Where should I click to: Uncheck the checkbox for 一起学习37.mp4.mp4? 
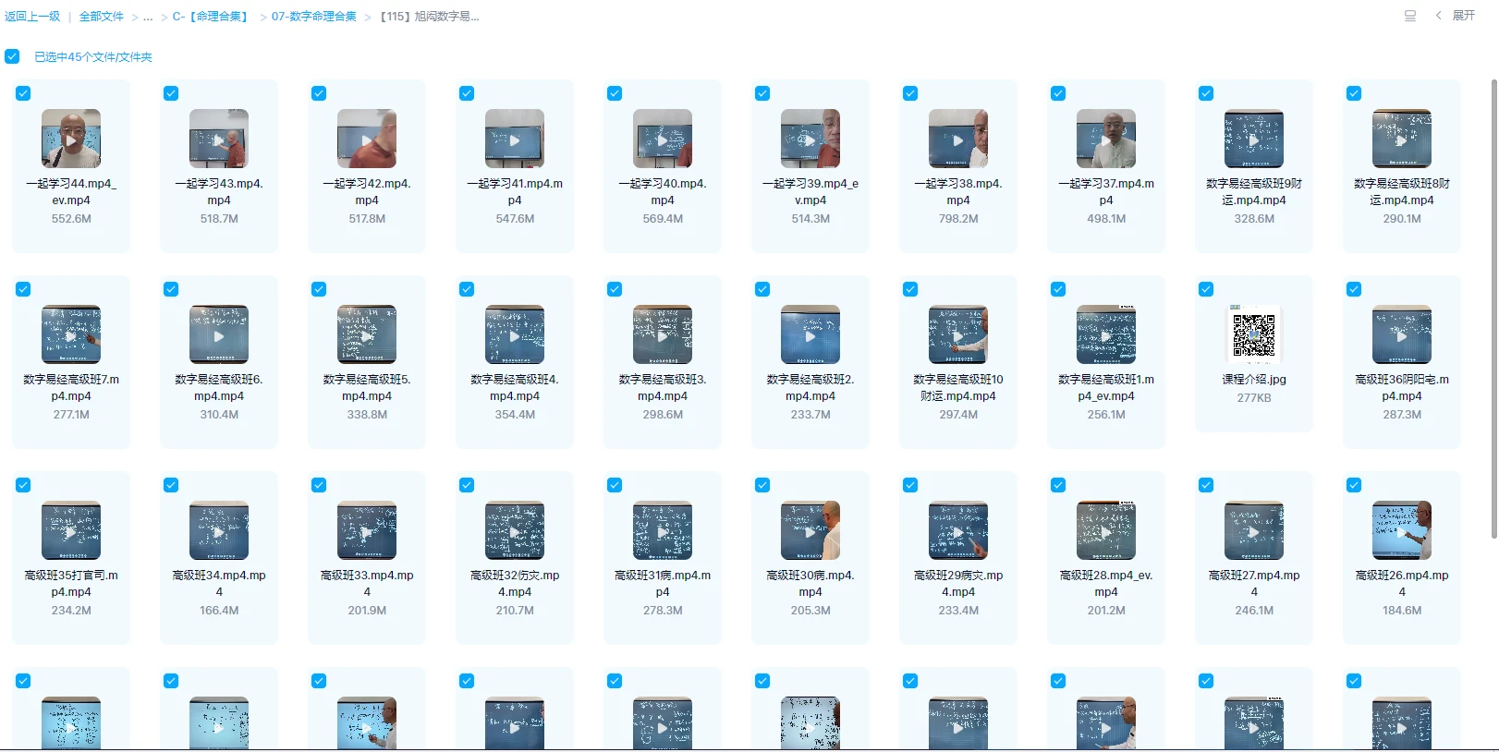[1058, 93]
